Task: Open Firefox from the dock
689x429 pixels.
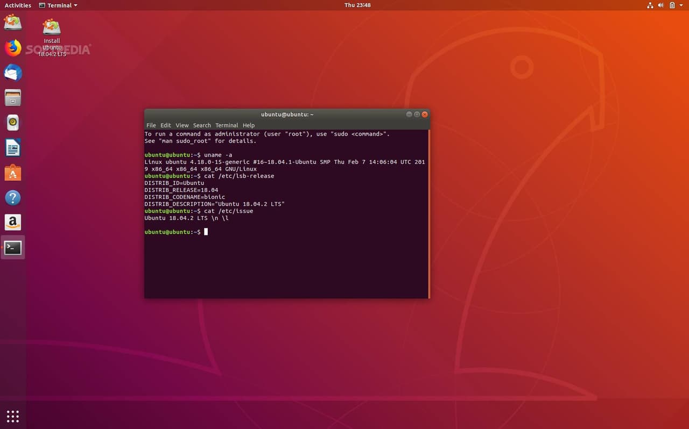Action: click(x=13, y=48)
